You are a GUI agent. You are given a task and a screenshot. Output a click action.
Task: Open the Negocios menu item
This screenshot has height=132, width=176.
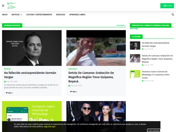61,15
